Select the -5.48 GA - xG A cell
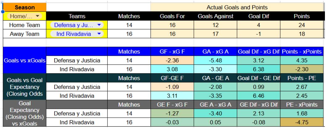Image resolution: width=328 pixels, height=130 pixels. point(215,61)
